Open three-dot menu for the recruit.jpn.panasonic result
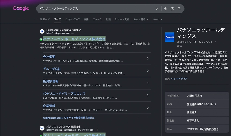The height and width of the screenshot is (136, 231). click(x=97, y=130)
